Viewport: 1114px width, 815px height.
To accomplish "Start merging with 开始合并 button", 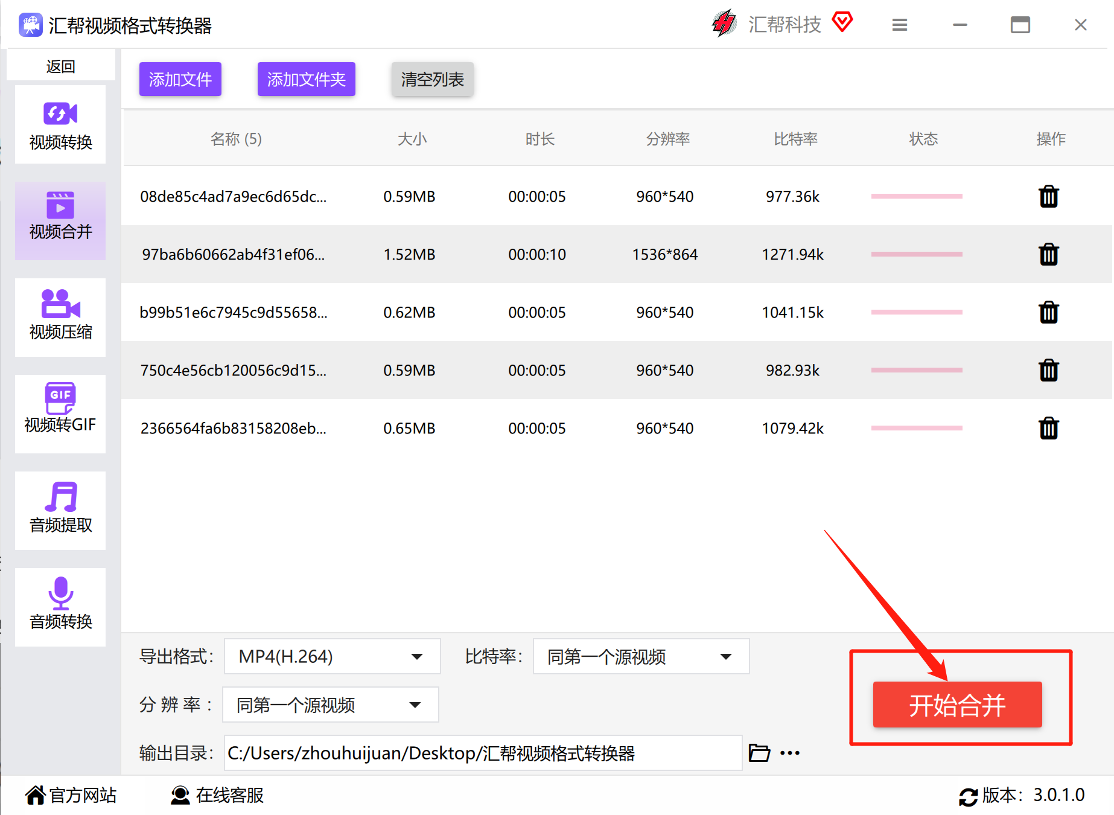I will (x=957, y=705).
